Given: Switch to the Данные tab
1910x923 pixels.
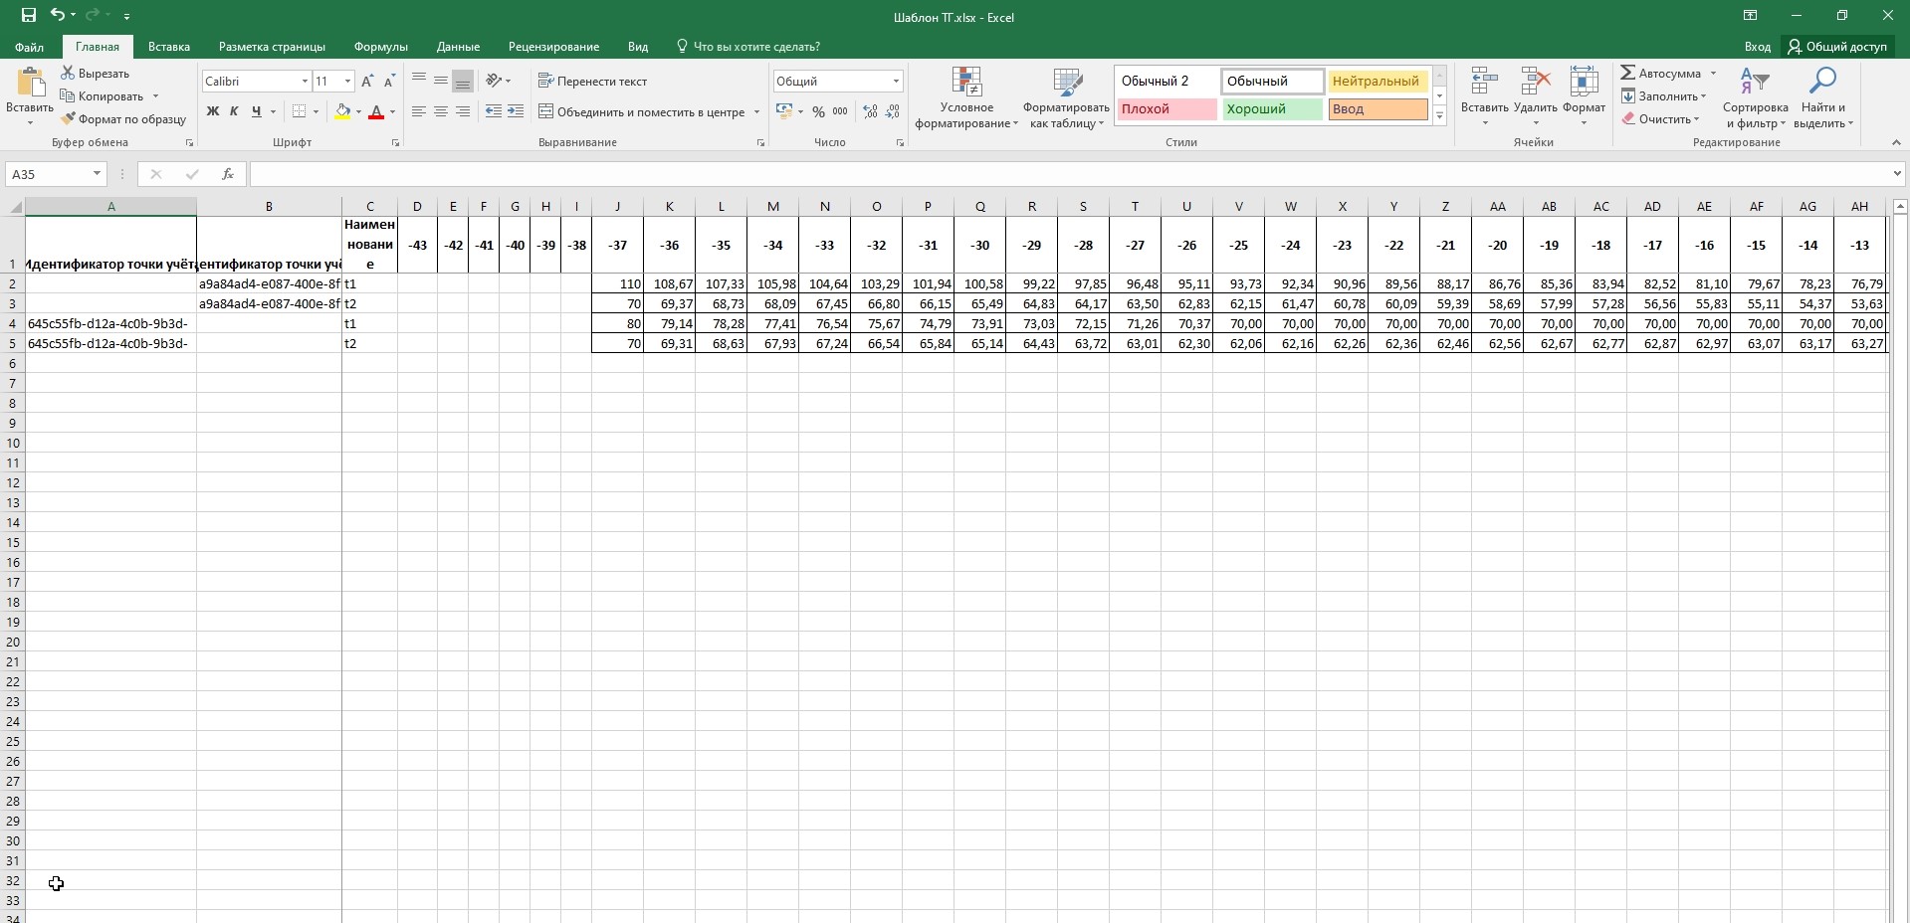Looking at the screenshot, I should click(x=458, y=47).
